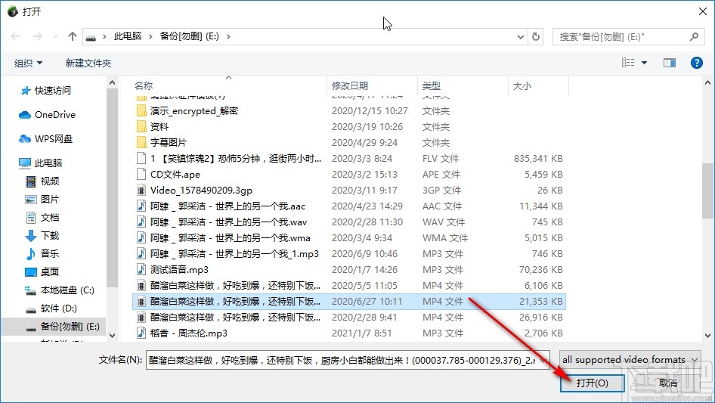Sort by 修改日期 column header
This screenshot has width=715, height=403.
pyautogui.click(x=350, y=85)
